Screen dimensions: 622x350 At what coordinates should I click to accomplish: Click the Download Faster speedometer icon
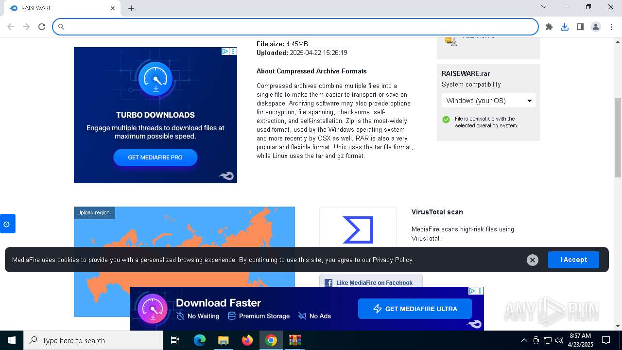click(153, 309)
